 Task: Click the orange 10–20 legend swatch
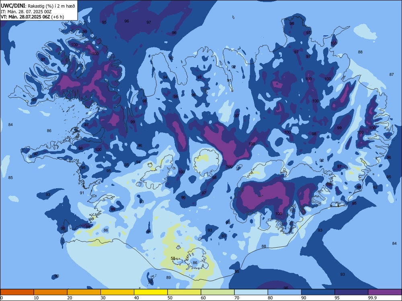click(x=51, y=292)
